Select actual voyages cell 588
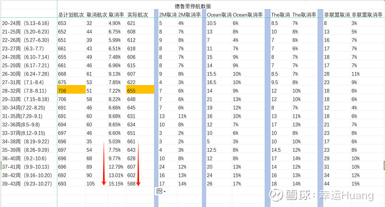This screenshot has width=385, height=207. pyautogui.click(x=131, y=184)
